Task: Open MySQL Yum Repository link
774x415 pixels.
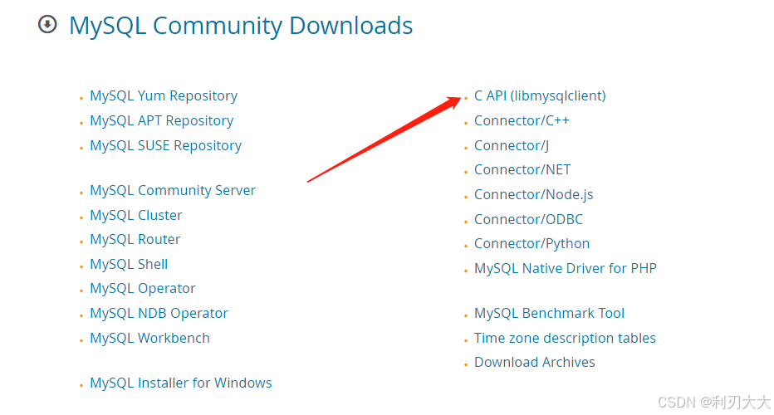Action: coord(164,95)
